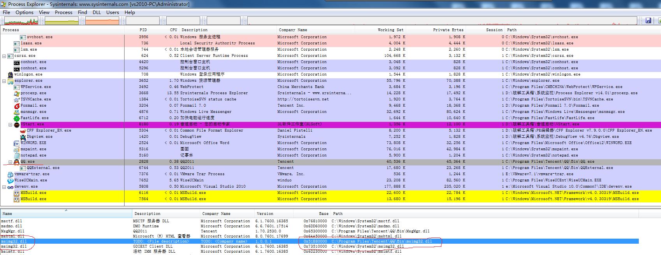The image size is (661, 255).
Task: Click the Save floppy disk toolbar icon
Action: 648,20
